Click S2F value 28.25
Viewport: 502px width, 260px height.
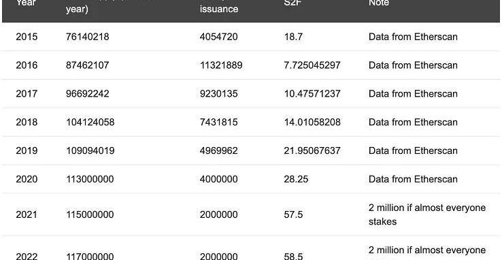click(296, 179)
